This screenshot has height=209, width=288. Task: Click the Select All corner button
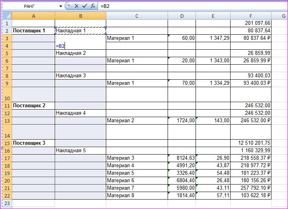click(7, 16)
